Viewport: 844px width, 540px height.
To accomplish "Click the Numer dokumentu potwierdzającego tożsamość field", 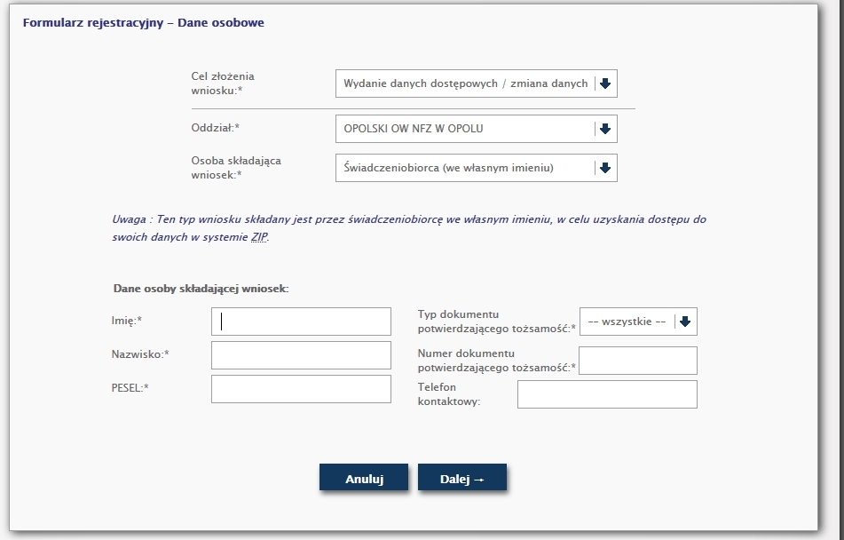I will [637, 361].
